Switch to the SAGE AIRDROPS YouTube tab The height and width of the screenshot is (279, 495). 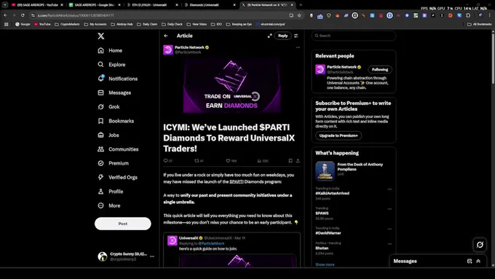click(37, 5)
